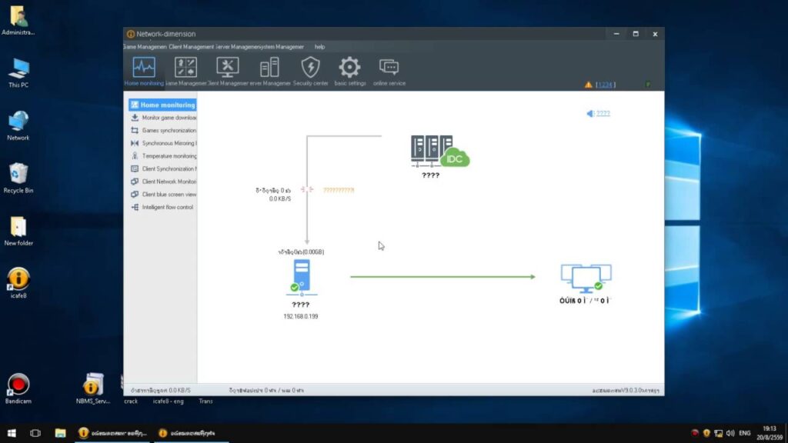Open the Windows Start menu

point(11,433)
